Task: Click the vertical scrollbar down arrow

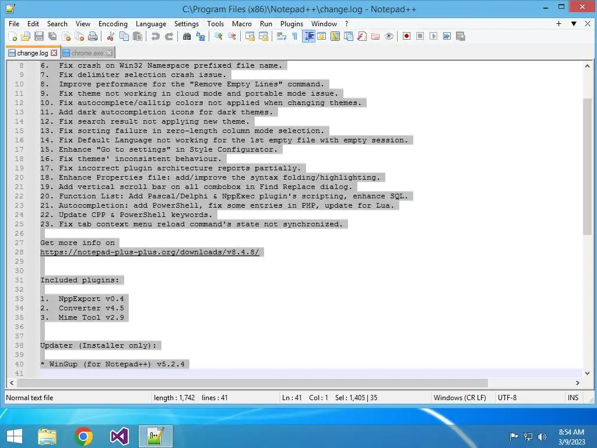Action: click(x=587, y=373)
